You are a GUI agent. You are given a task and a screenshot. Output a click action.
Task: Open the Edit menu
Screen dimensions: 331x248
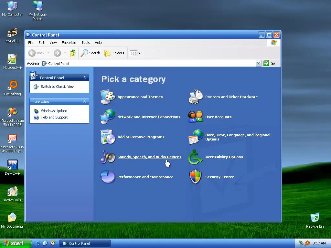pos(41,43)
